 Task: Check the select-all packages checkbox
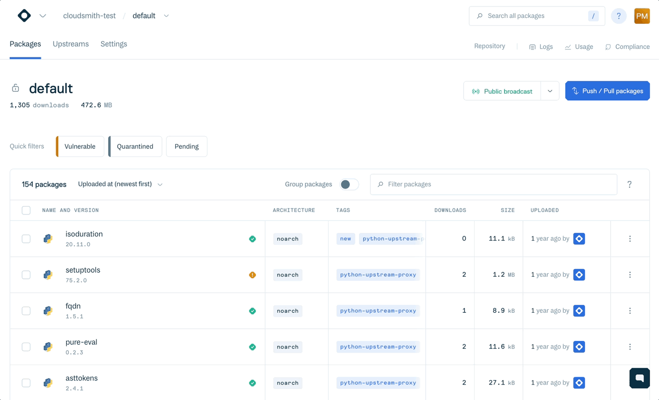26,210
